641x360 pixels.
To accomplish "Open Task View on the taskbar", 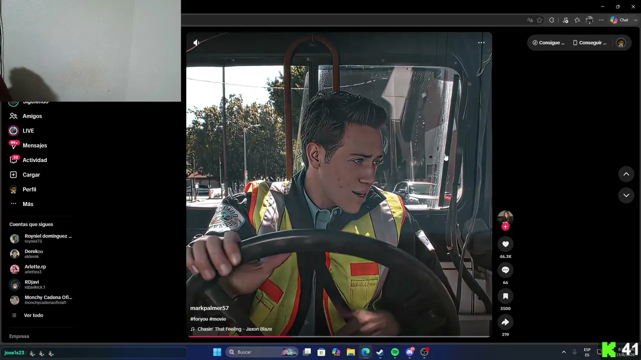I will pyautogui.click(x=307, y=352).
